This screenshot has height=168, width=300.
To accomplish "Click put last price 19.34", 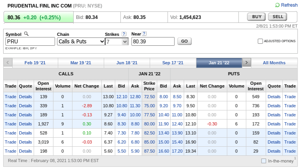I will (x=191, y=151).
